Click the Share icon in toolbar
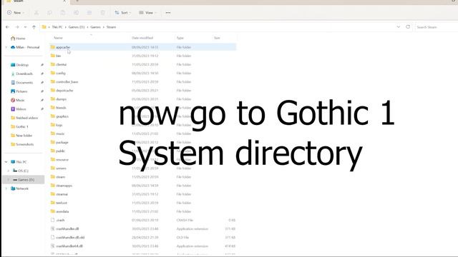This screenshot has width=458, height=257. tap(89, 13)
